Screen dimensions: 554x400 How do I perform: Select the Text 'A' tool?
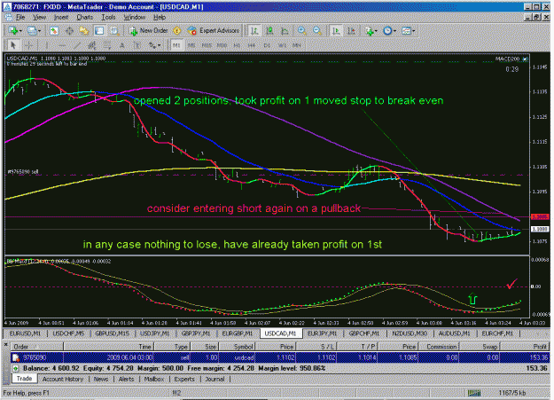122,45
